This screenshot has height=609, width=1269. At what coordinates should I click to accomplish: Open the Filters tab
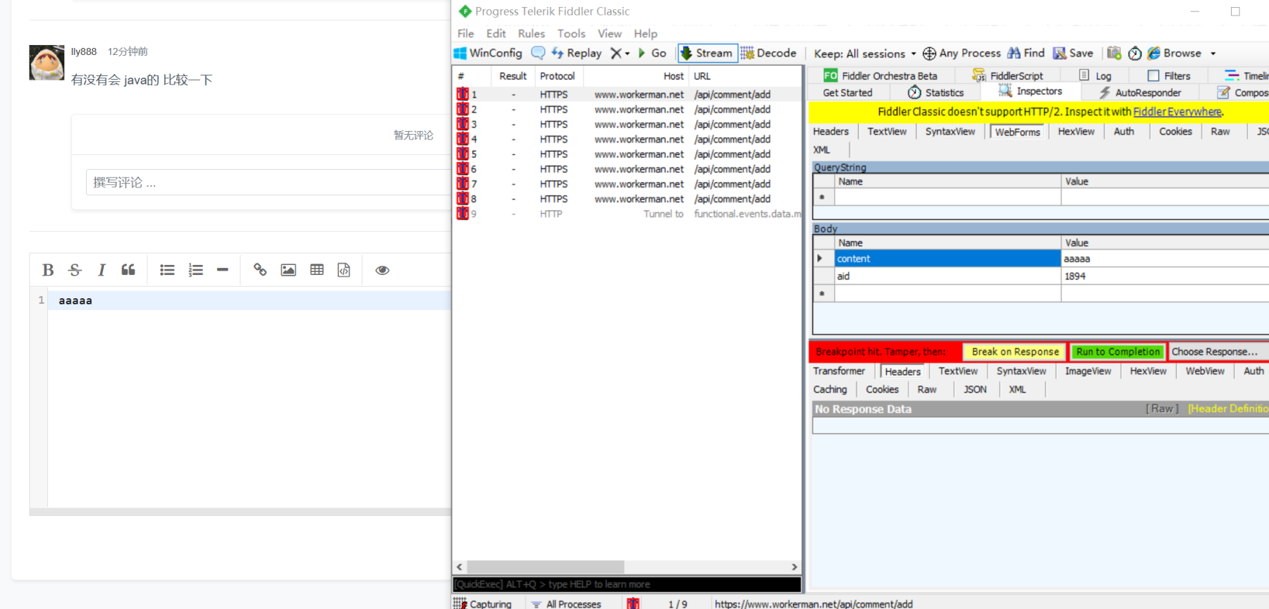tap(1169, 75)
